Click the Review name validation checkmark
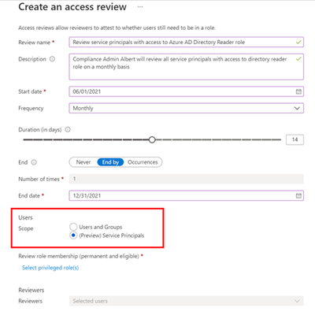The width and height of the screenshot is (315, 315). point(298,42)
